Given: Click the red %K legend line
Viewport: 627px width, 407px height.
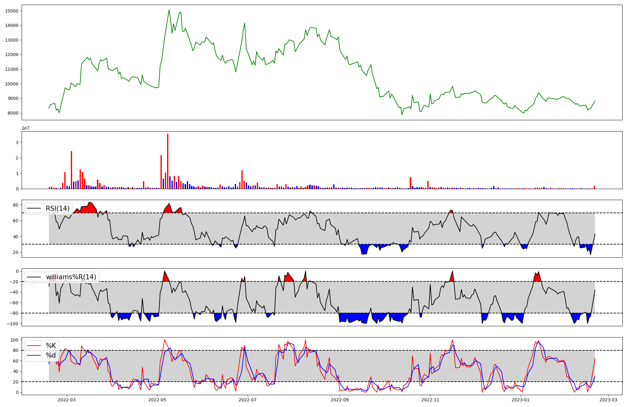Looking at the screenshot, I should [x=34, y=346].
